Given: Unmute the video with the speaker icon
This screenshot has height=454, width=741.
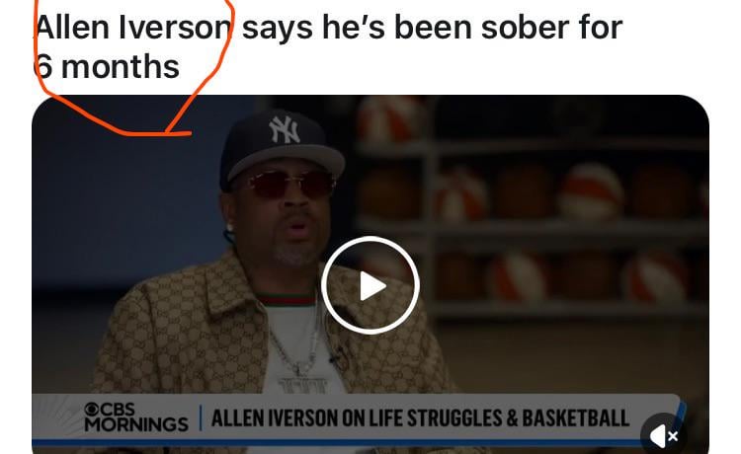Looking at the screenshot, I should pos(658,435).
